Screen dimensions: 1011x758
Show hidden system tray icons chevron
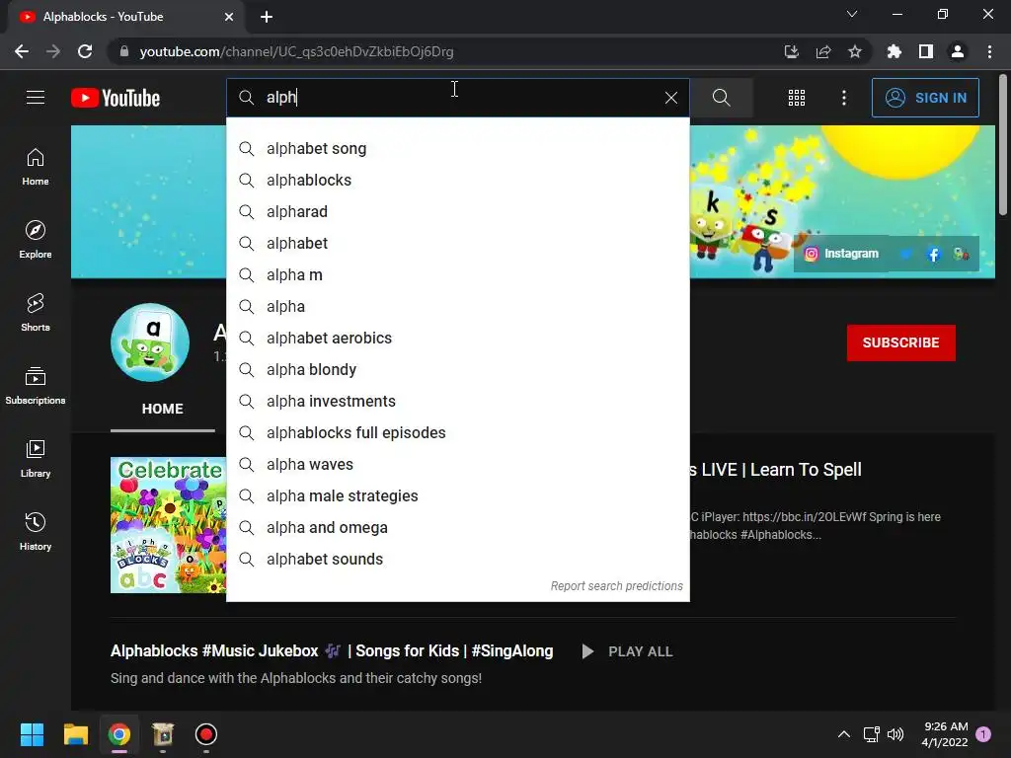(843, 734)
